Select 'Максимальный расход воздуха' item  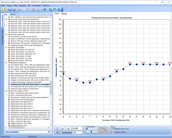pyautogui.click(x=22, y=100)
